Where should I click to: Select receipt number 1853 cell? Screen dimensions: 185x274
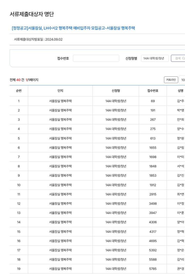tap(153, 175)
